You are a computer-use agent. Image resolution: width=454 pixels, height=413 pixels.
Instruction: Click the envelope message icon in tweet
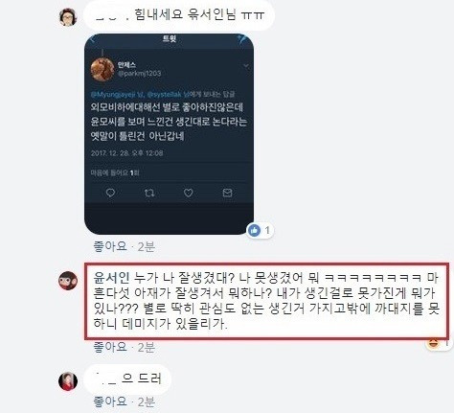pyautogui.click(x=227, y=193)
